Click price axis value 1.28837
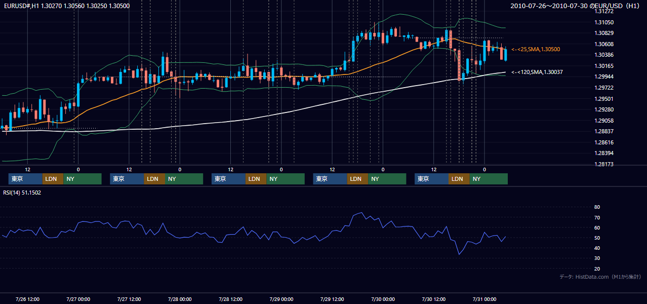 click(x=604, y=131)
